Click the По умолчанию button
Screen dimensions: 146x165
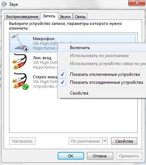pyautogui.click(x=85, y=141)
